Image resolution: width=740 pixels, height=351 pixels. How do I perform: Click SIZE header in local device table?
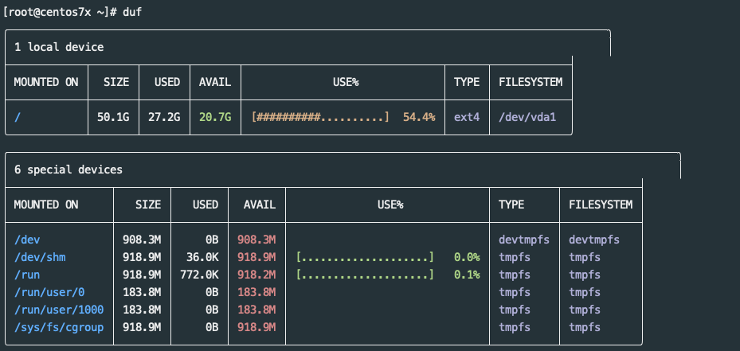point(116,82)
